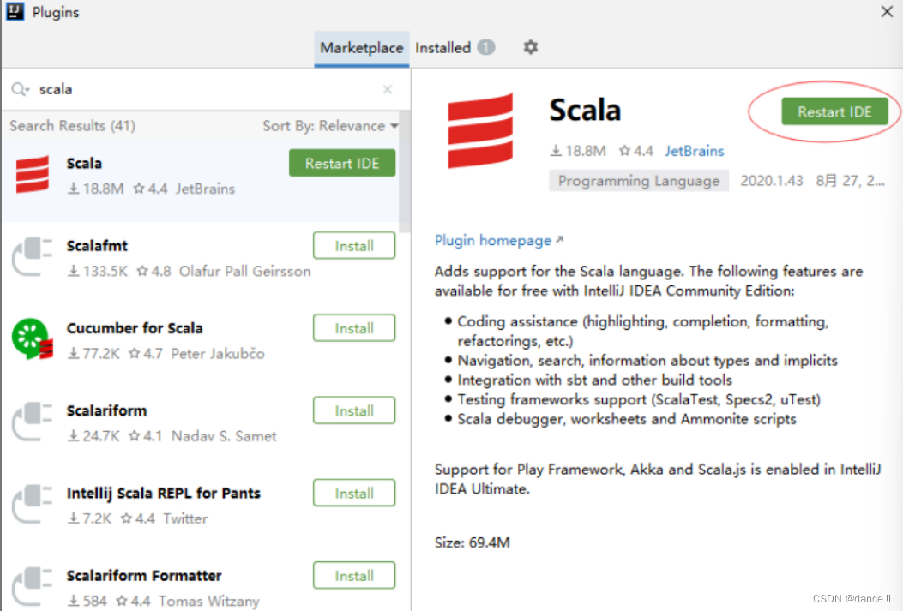903x611 pixels.
Task: Clear the scala search query
Action: click(x=387, y=89)
